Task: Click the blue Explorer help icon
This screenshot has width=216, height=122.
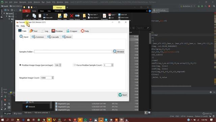Action: point(150,11)
